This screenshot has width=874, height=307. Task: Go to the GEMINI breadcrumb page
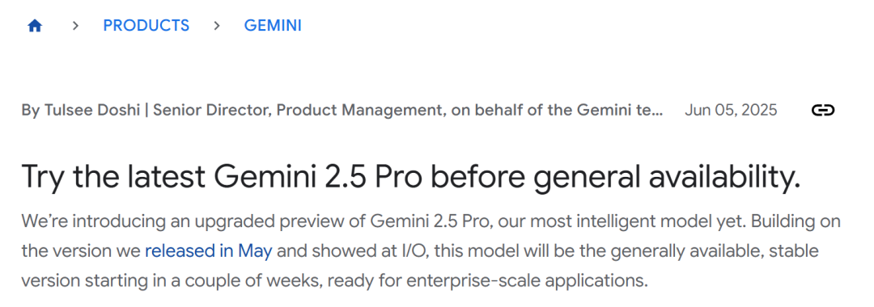coord(273,26)
